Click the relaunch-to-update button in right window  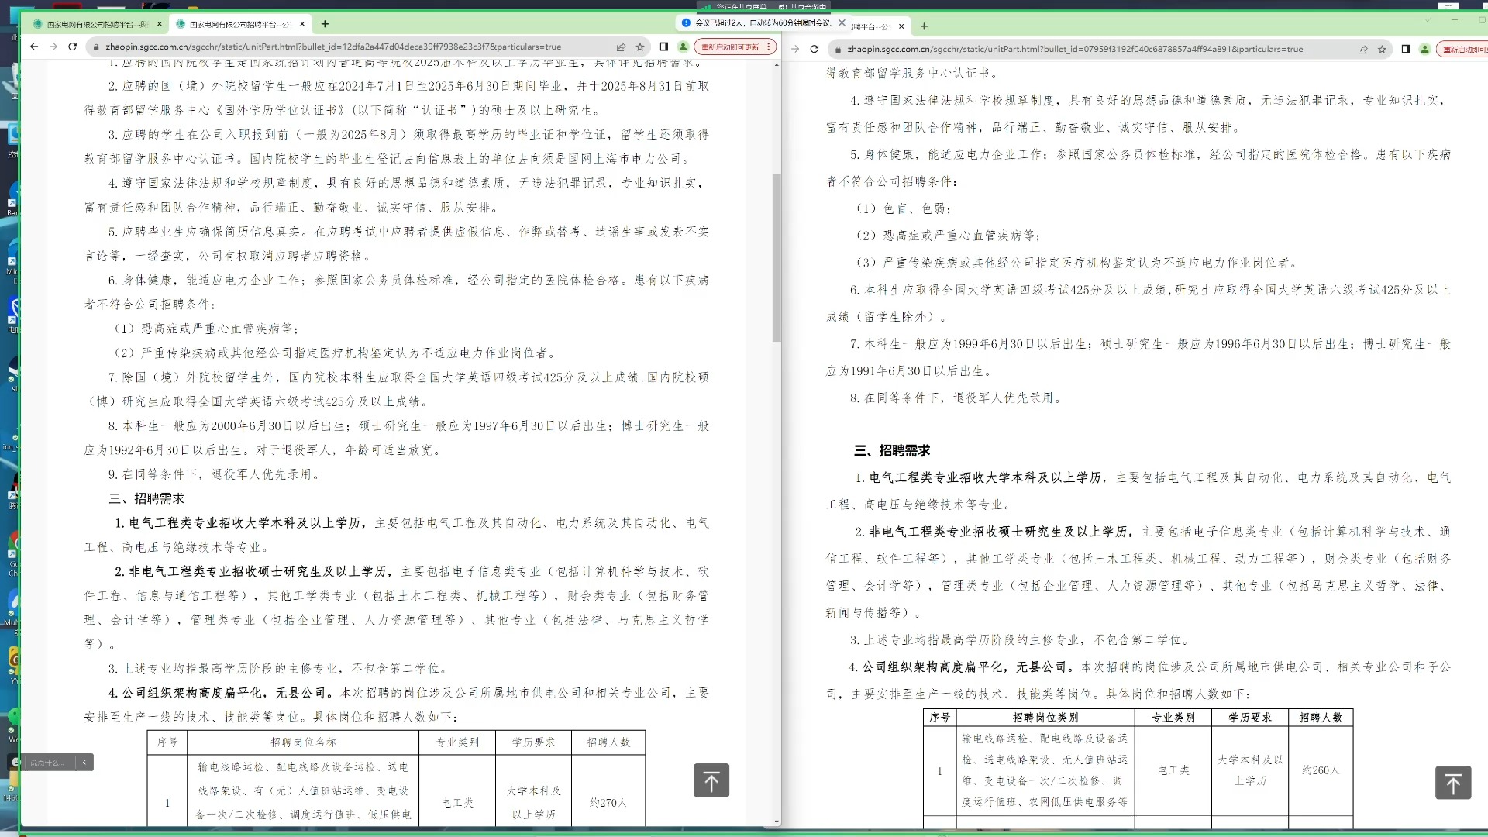coord(1462,49)
